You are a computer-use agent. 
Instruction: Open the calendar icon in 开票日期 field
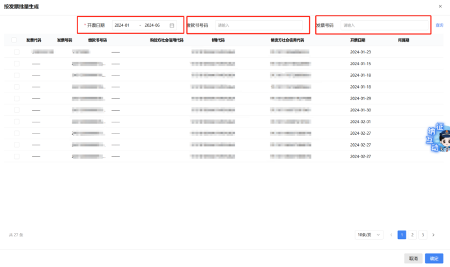(x=172, y=25)
